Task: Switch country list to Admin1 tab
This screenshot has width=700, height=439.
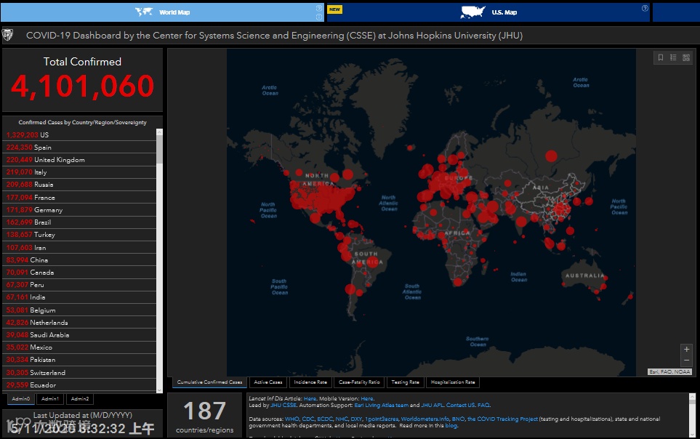Action: [x=50, y=399]
